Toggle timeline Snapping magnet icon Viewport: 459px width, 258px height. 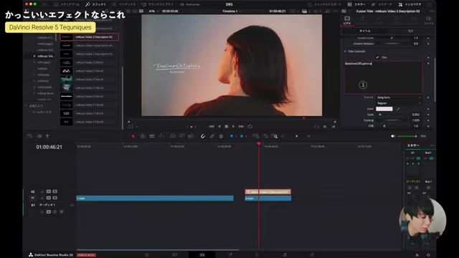pyautogui.click(x=202, y=136)
